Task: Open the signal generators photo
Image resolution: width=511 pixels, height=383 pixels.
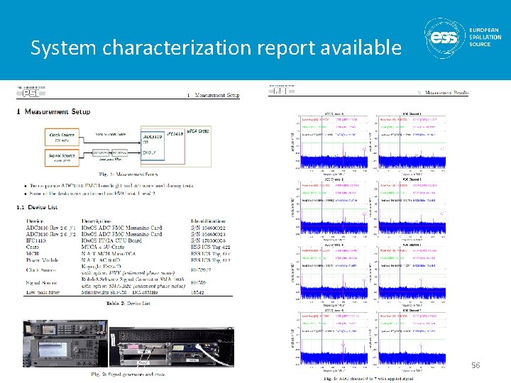Action: pyautogui.click(x=65, y=343)
